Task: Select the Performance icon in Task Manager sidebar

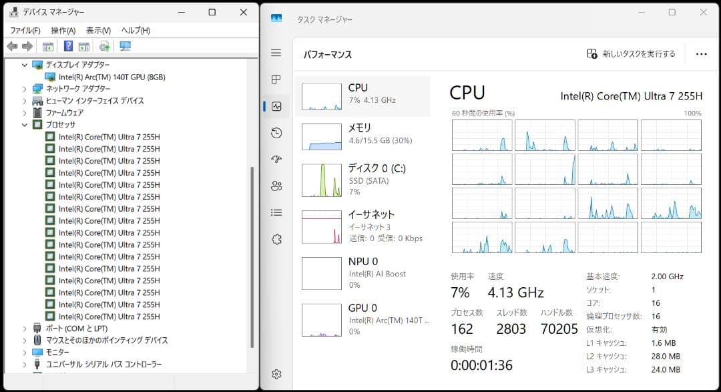Action: (x=276, y=106)
